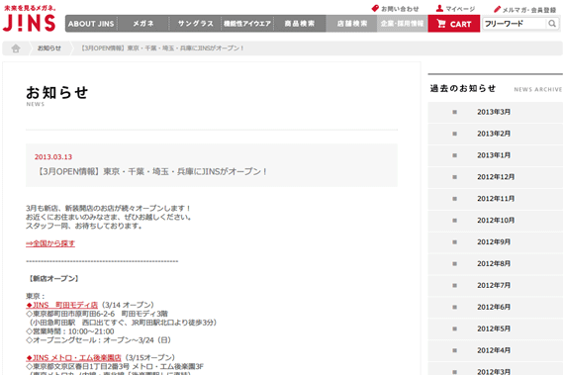Click the 【3月OPEN情報】 article headline
The image size is (564, 375).
[151, 171]
